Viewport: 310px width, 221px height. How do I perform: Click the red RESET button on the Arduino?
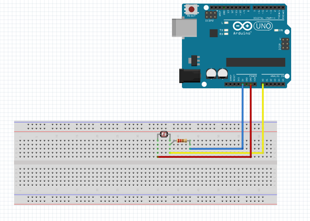[191, 9]
